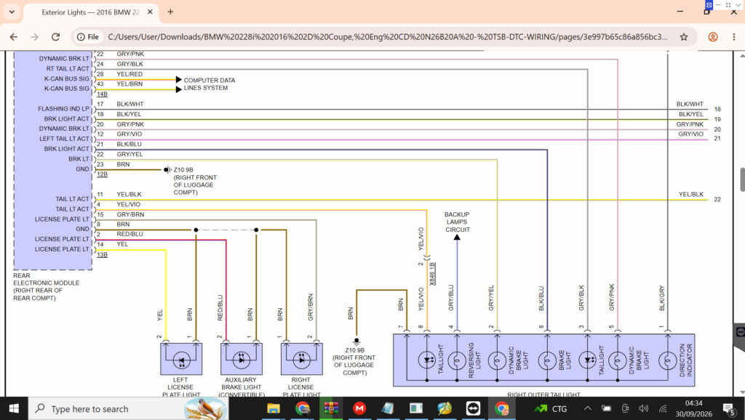Close the Exterior Lights tab

pos(150,12)
